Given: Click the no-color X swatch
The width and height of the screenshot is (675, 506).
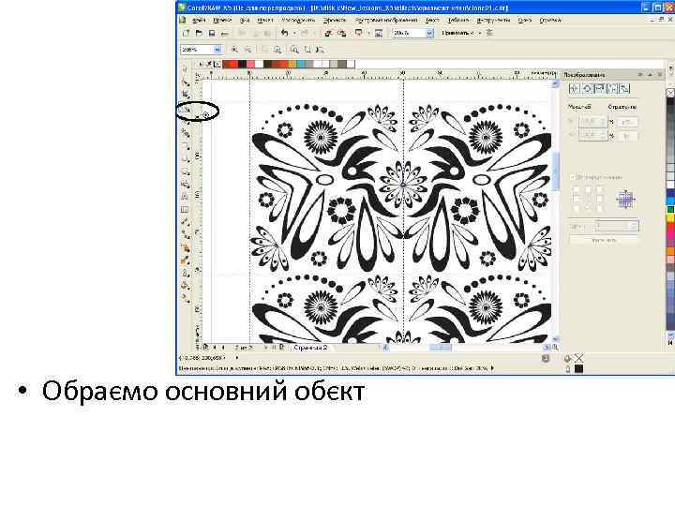Looking at the screenshot, I should 670,93.
